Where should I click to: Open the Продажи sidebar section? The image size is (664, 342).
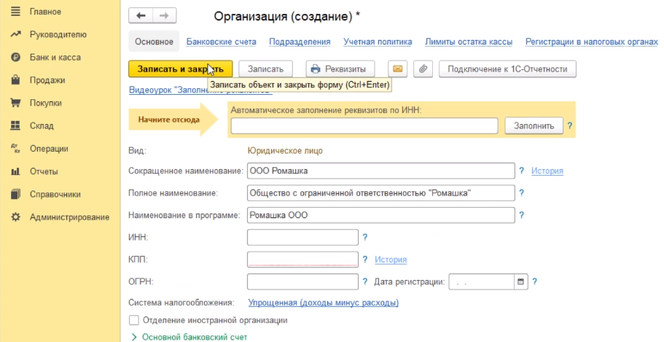47,80
